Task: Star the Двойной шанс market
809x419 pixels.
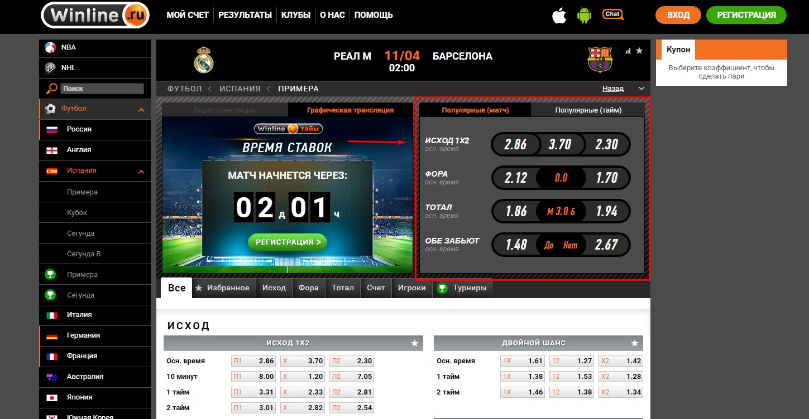Action: tap(634, 343)
